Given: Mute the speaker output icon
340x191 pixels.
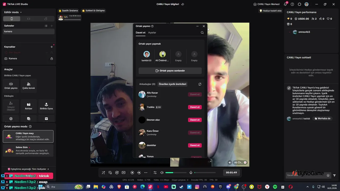Looking at the screenshot, I should (162, 173).
